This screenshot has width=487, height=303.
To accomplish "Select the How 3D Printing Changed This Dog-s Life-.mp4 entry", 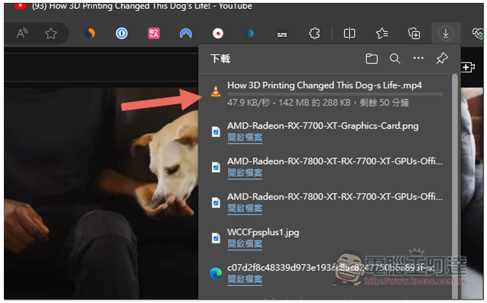I will [324, 85].
